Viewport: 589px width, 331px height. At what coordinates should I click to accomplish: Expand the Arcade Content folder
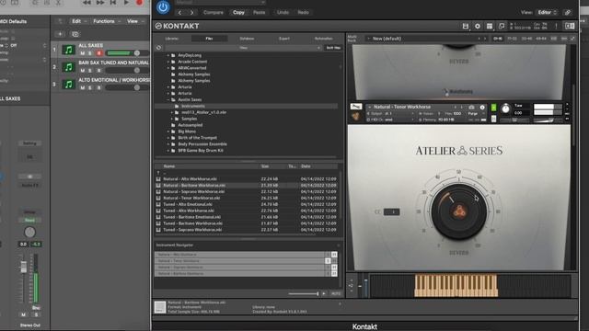[168, 62]
